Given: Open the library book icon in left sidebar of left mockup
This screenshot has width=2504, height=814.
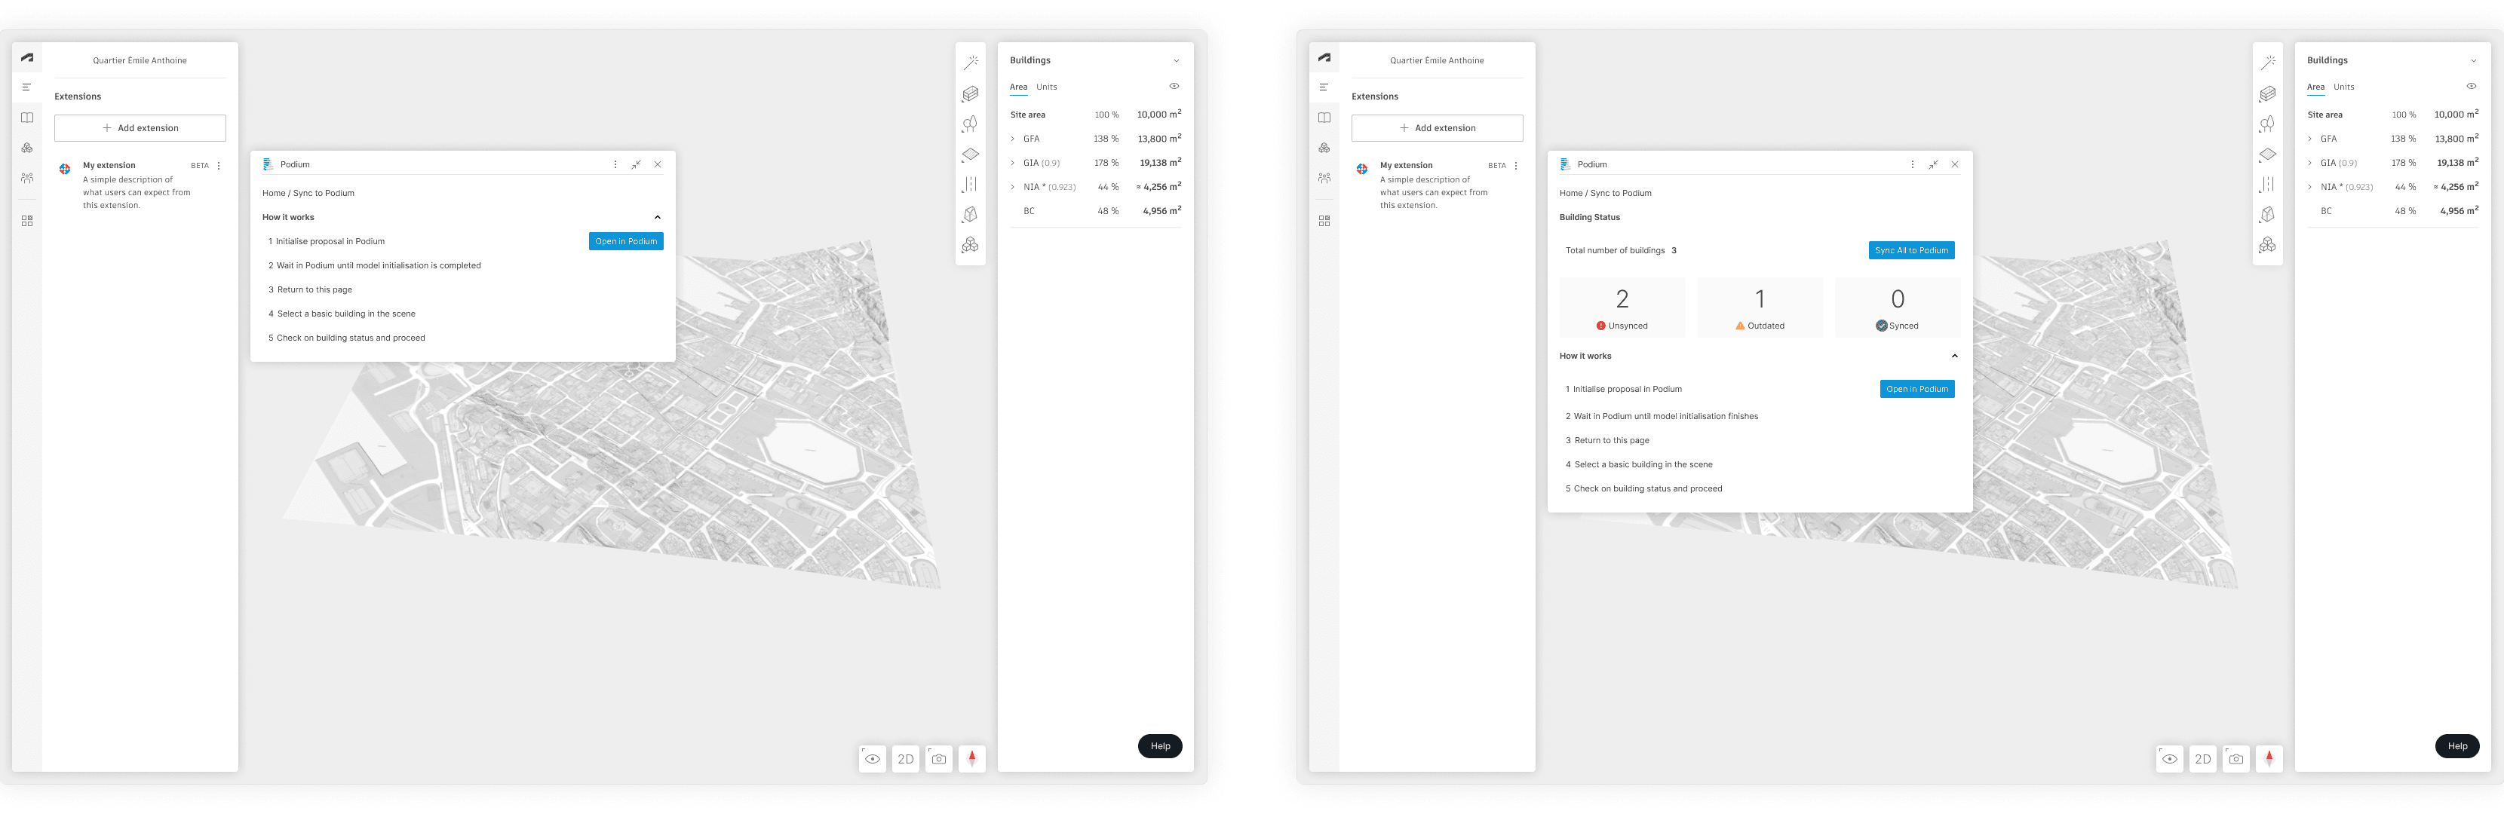Looking at the screenshot, I should click(27, 118).
